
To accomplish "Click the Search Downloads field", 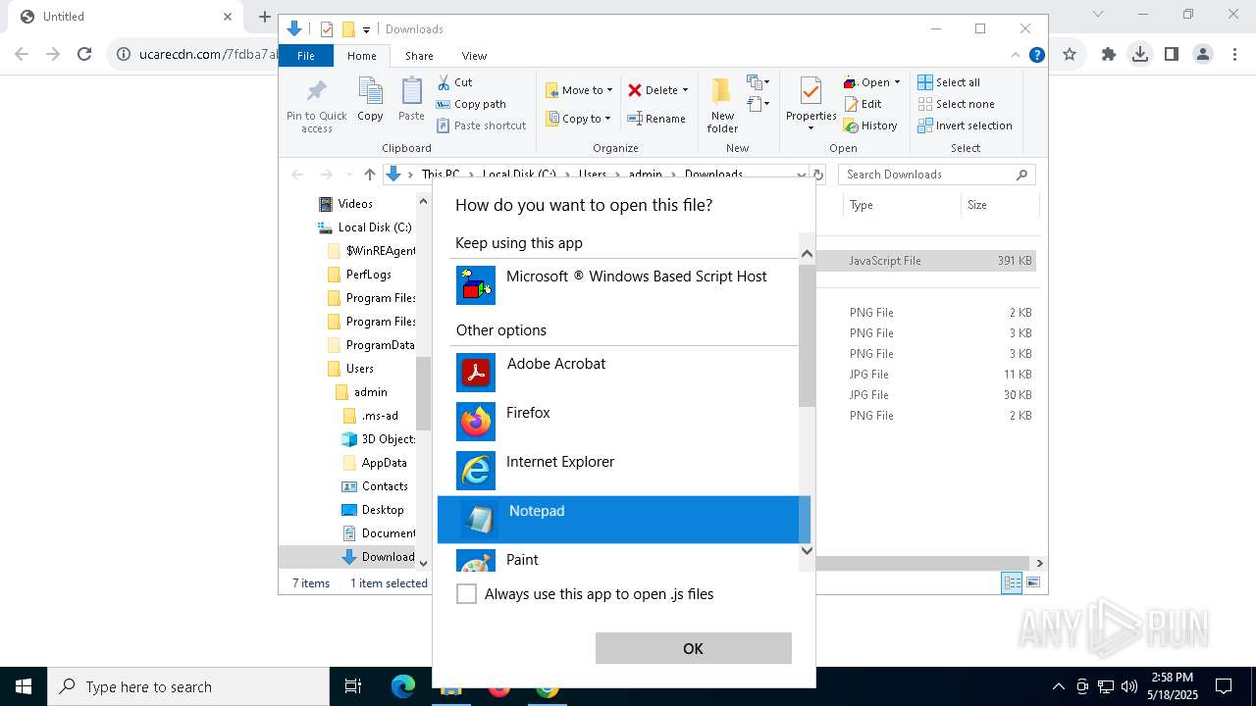I will coord(937,175).
